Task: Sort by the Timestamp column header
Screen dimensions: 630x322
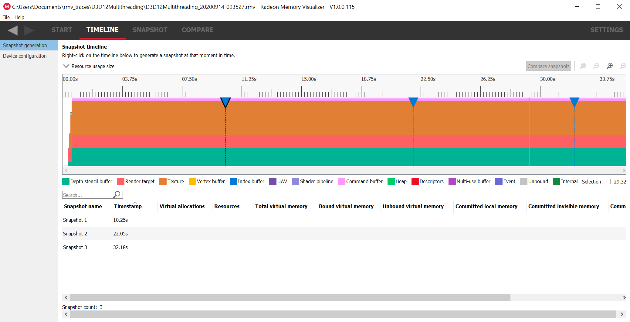Action: 128,206
